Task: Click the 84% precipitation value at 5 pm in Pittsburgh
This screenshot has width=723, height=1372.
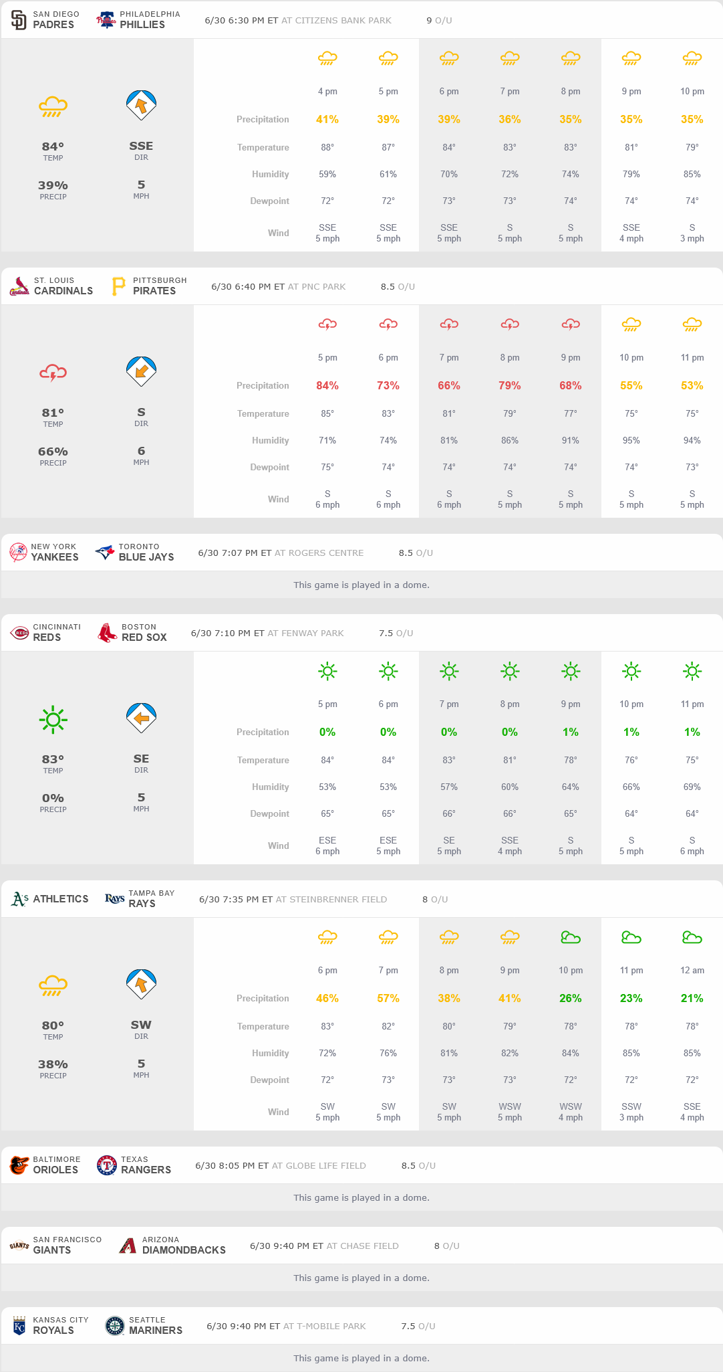Action: [x=327, y=386]
